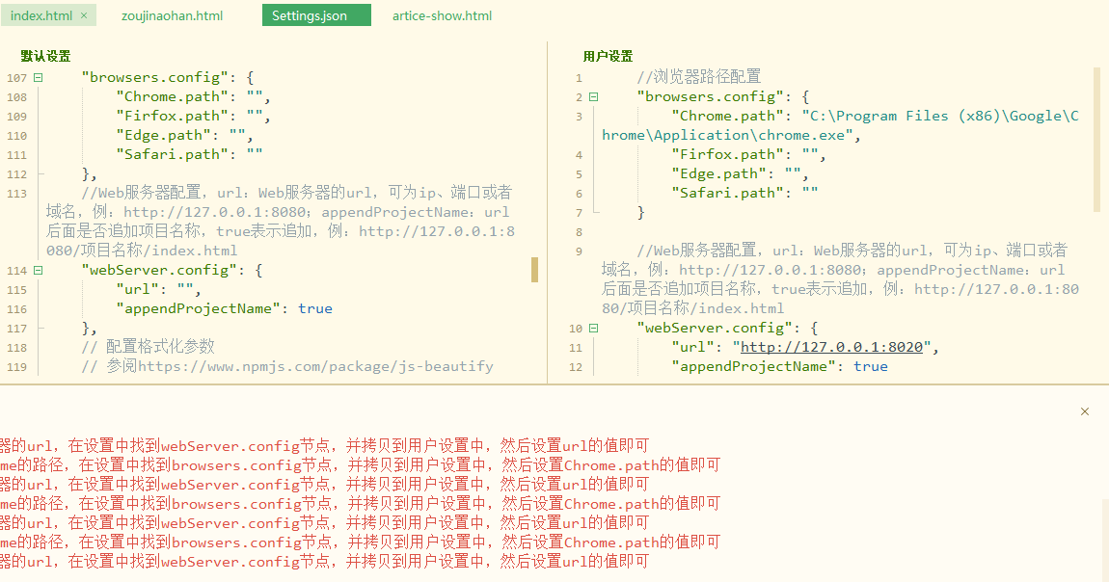
Task: Close the index.html tab
Action: pos(84,15)
